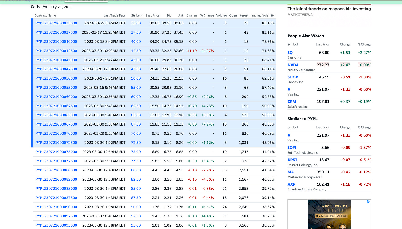Click the Hebrew advertisement banner image

click(329, 214)
